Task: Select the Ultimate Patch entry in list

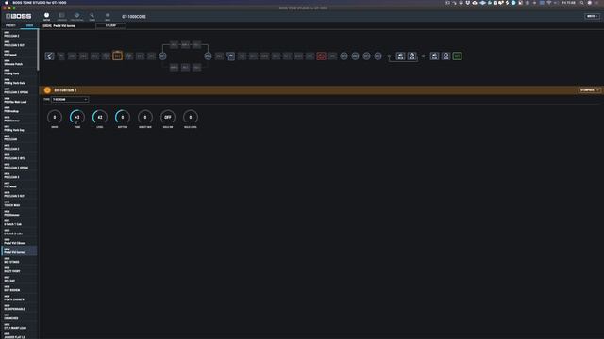Action: [x=19, y=63]
